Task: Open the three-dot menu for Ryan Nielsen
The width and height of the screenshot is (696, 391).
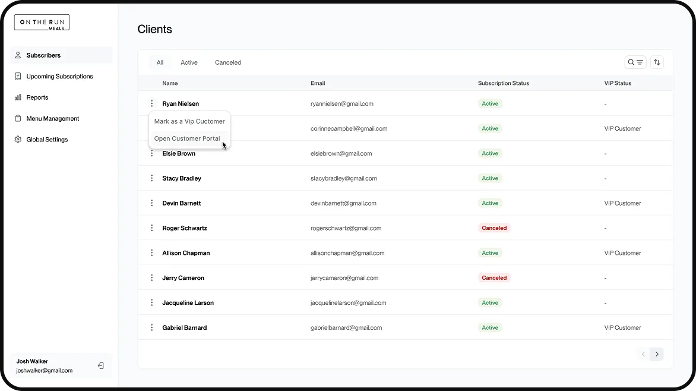Action: tap(152, 103)
